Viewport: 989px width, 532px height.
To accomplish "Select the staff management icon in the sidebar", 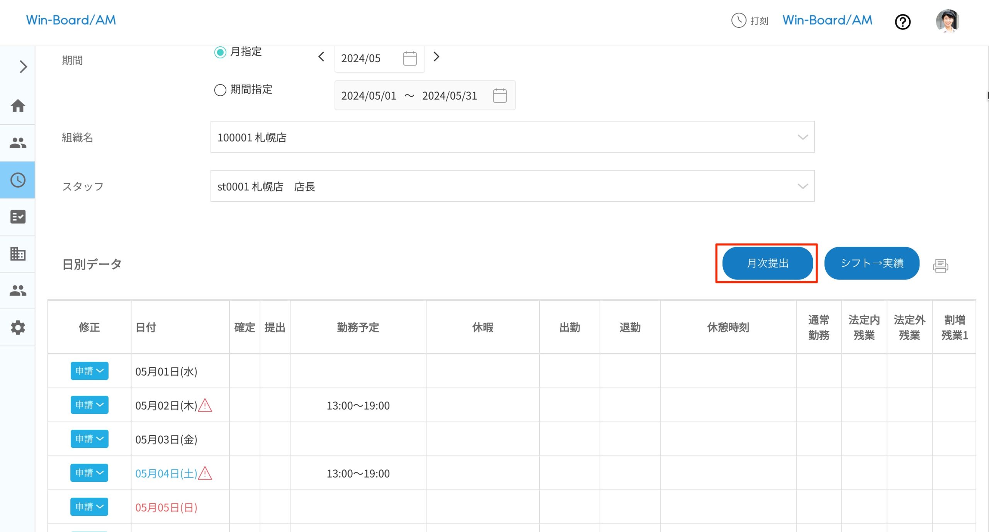I will click(17, 142).
